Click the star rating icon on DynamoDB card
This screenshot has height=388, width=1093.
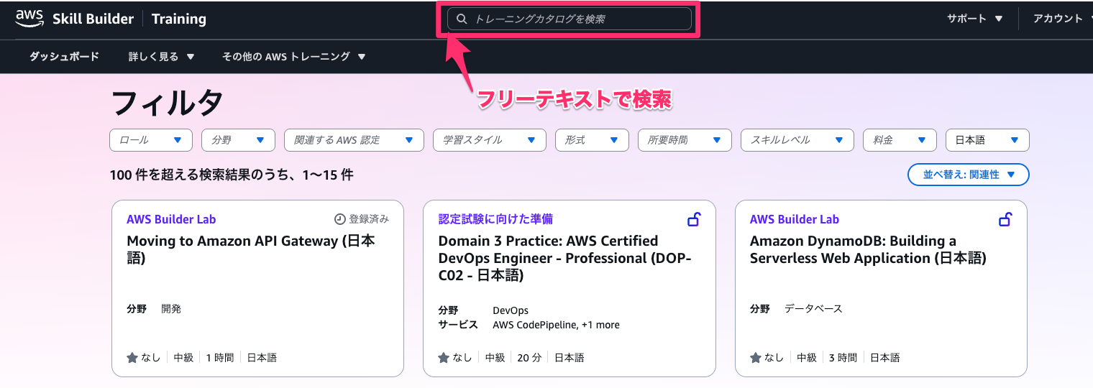(756, 357)
